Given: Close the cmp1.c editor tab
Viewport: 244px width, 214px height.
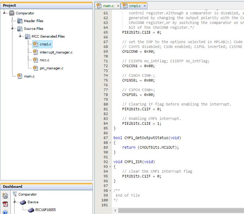Looking at the screenshot, I should 145,6.
